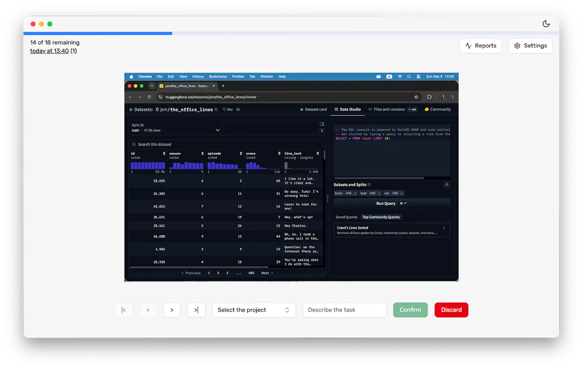Viewport: 583px width, 369px height.
Task: Click the browser back arrow
Action: (130, 97)
